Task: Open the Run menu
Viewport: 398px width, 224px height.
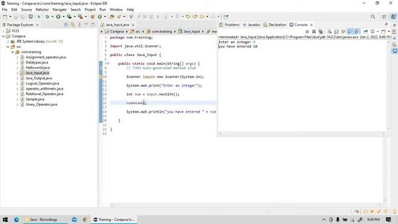Action: pyautogui.click(x=103, y=10)
